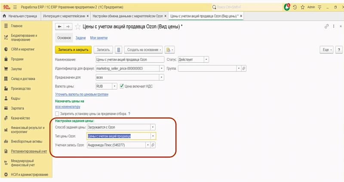Toggle the Цена включает НДС checkbox
This screenshot has width=344, height=182.
click(122, 86)
